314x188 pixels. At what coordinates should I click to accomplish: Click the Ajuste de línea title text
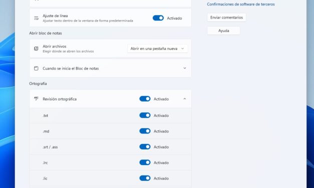(x=55, y=15)
